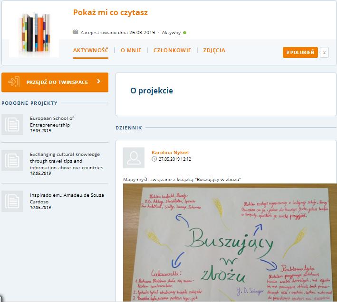This screenshot has width=337, height=302.
Task: Open the AKTYWNOŚĆ tab
Action: click(91, 50)
